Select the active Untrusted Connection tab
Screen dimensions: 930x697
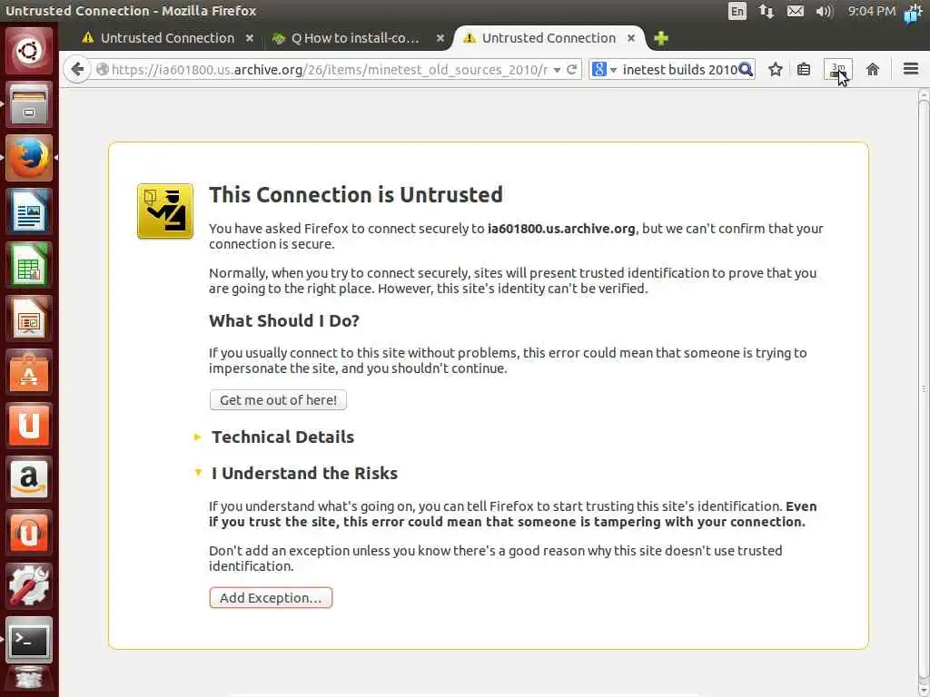click(549, 38)
